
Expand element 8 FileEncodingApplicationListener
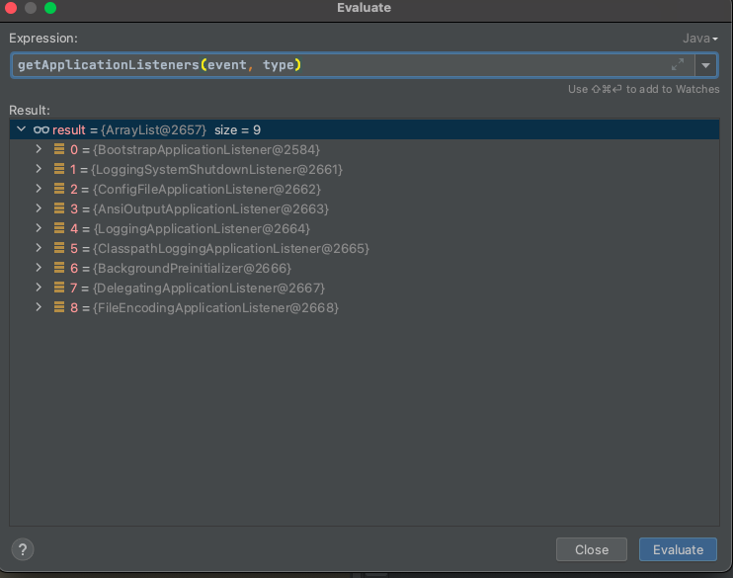pyautogui.click(x=39, y=307)
